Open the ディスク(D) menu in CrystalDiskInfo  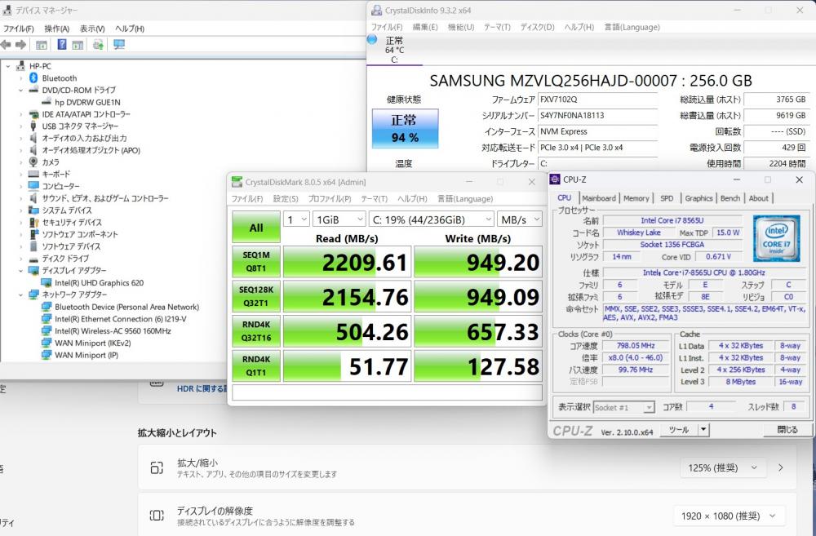[538, 27]
